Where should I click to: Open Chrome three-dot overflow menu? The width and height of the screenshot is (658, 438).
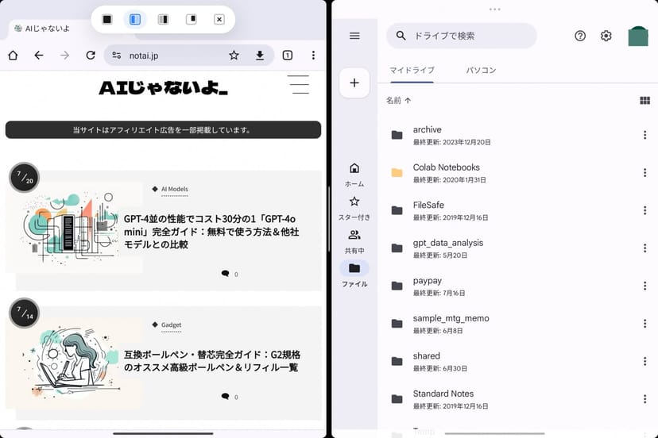(x=313, y=56)
